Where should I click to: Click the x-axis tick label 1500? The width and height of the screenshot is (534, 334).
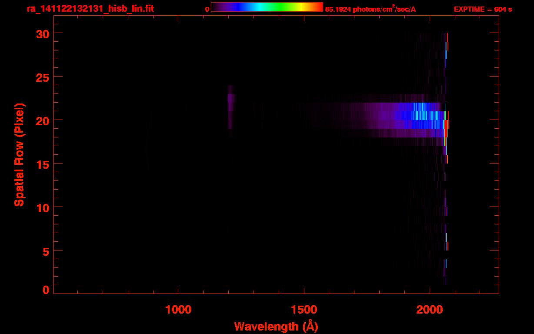pos(304,309)
